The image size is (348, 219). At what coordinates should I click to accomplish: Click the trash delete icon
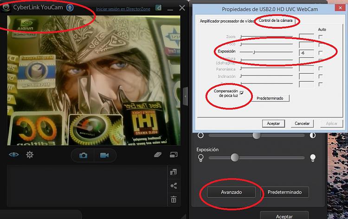click(x=174, y=199)
